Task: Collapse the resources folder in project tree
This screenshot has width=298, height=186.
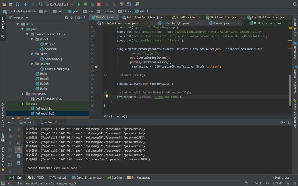Action: (23, 94)
